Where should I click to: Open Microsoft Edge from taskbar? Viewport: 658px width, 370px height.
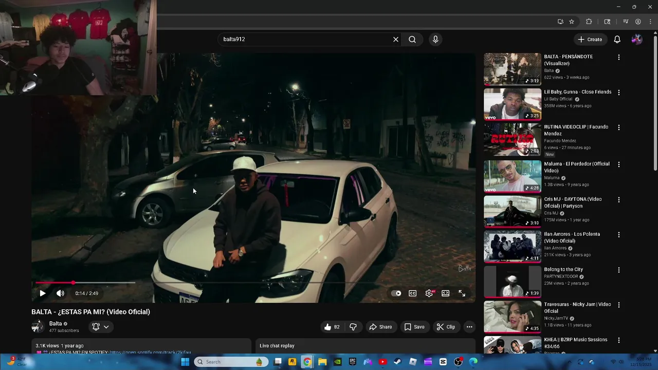coord(473,362)
